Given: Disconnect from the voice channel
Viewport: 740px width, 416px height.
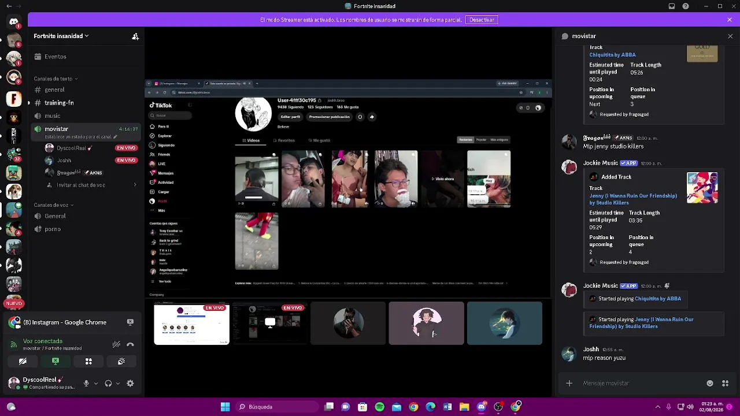Looking at the screenshot, I should point(130,344).
